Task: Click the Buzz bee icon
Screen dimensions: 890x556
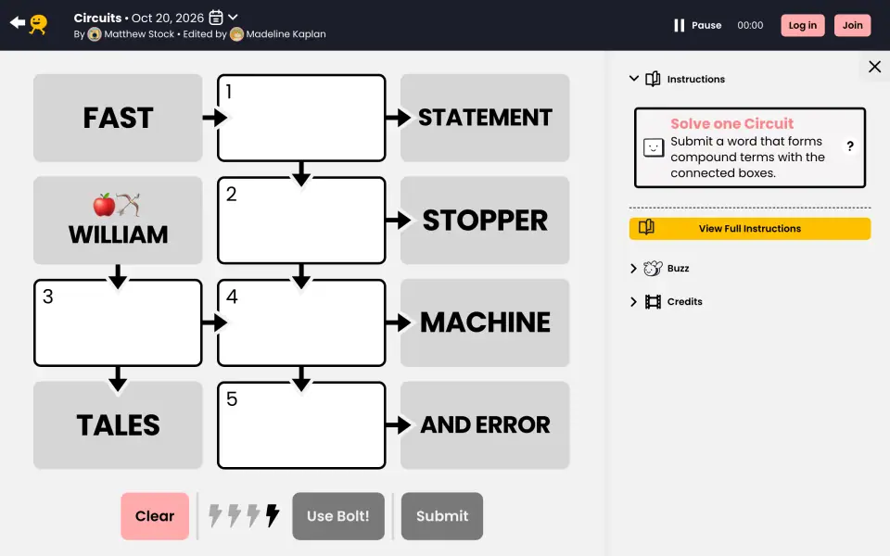Action: (x=653, y=268)
